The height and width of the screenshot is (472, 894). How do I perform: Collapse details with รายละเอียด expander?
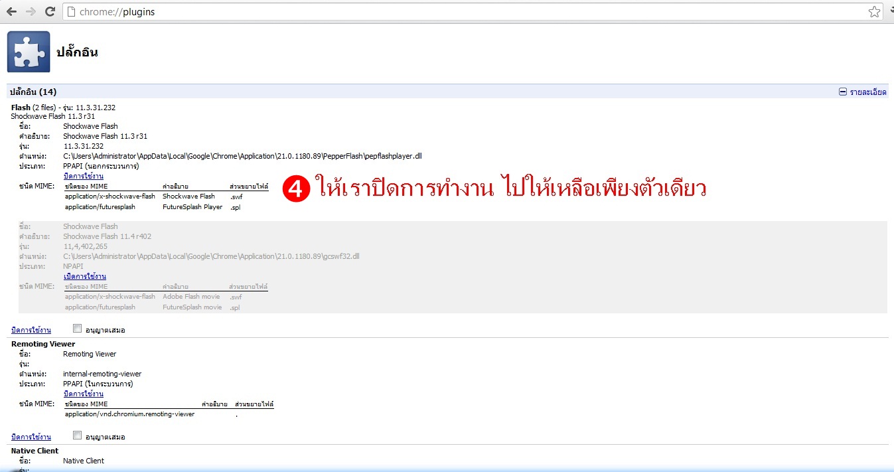coord(862,92)
